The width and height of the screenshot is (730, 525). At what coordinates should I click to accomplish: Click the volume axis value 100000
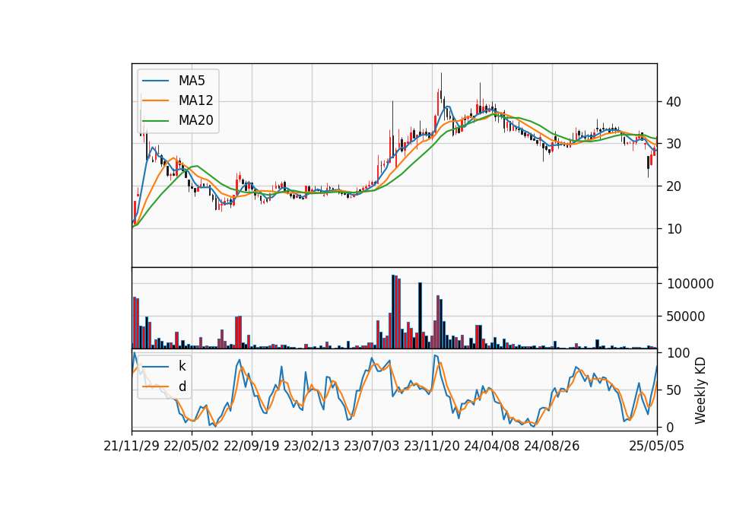pyautogui.click(x=690, y=284)
